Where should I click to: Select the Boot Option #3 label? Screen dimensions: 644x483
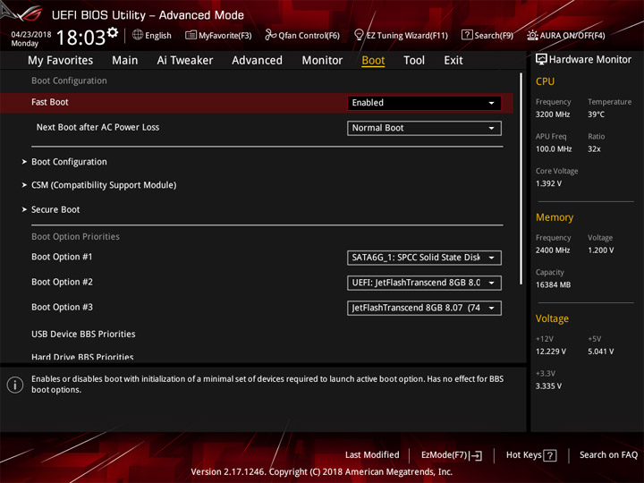click(62, 307)
